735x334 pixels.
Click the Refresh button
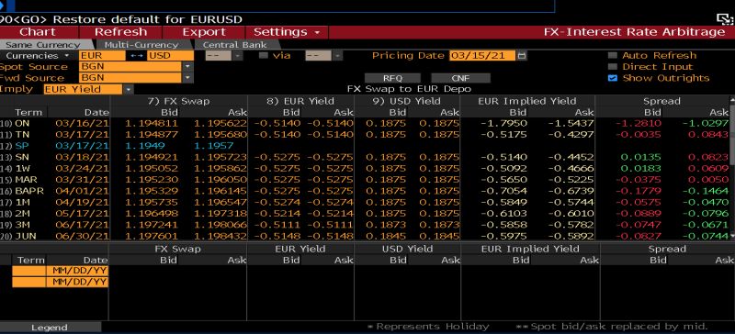click(120, 32)
